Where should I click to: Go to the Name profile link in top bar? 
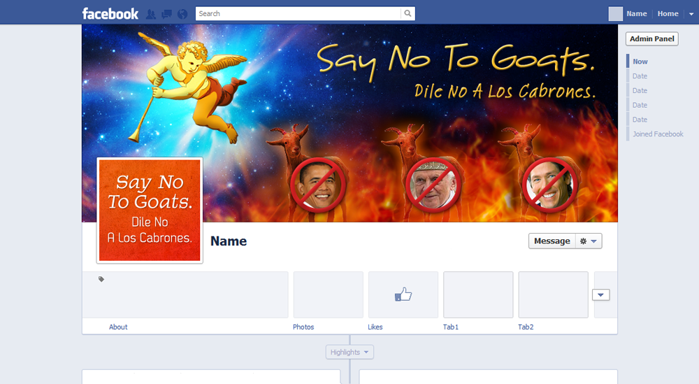click(x=637, y=14)
